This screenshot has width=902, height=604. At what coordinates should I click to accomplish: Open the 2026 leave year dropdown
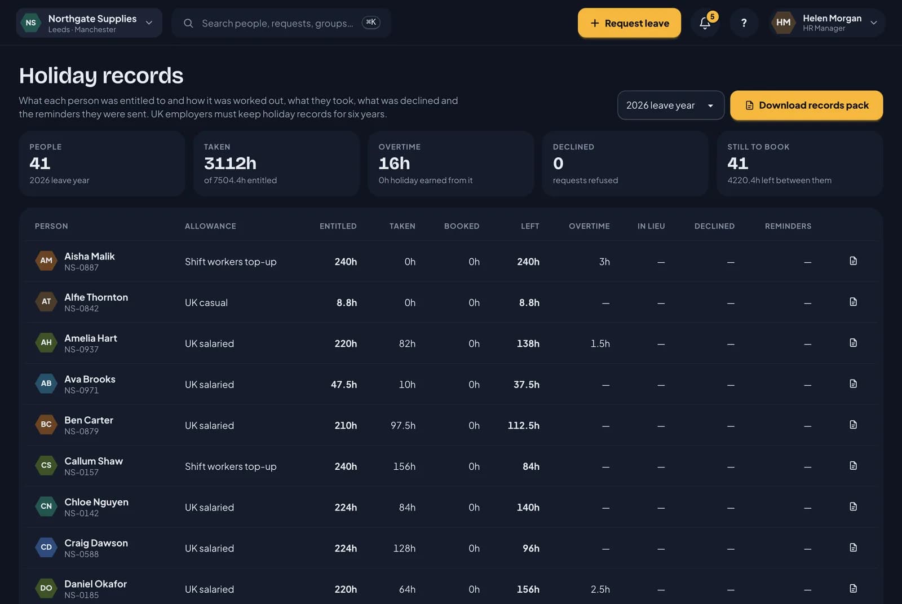pos(670,105)
